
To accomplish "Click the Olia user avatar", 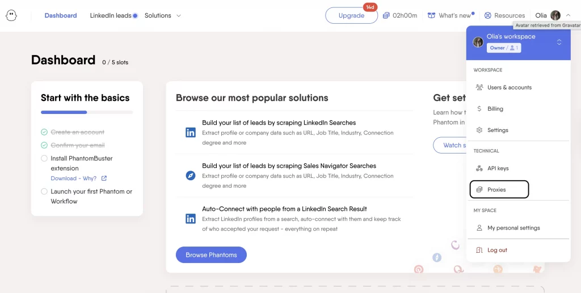I will (555, 15).
